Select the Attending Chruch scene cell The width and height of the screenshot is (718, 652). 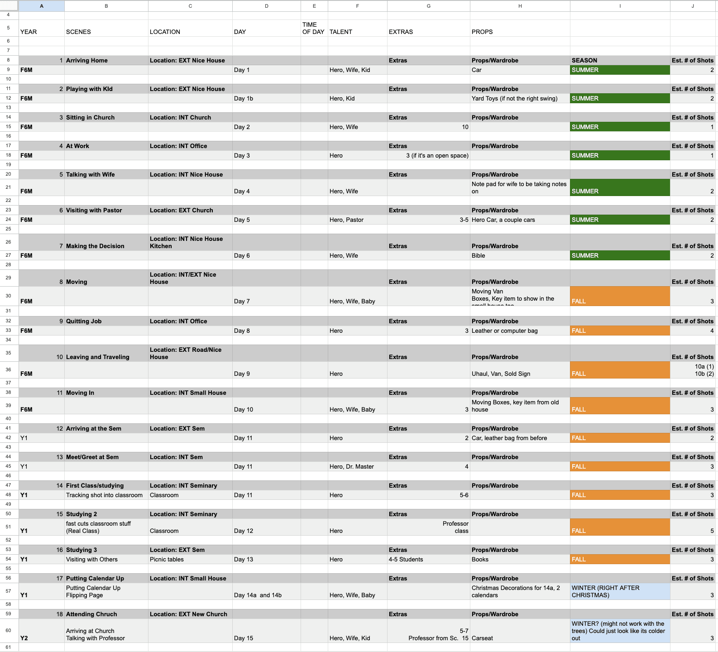(106, 614)
